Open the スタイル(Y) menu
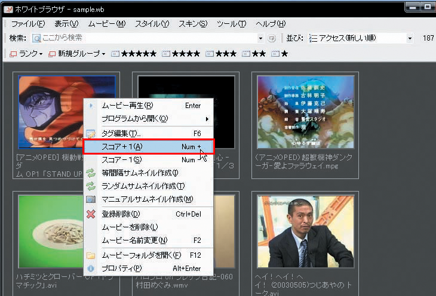Image resolution: width=436 pixels, height=296 pixels. click(152, 24)
